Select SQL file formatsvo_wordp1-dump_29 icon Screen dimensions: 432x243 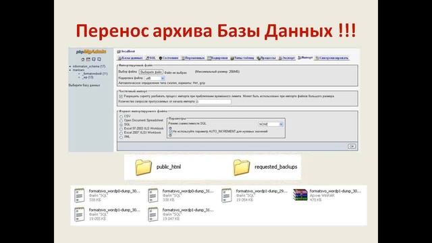227,195
